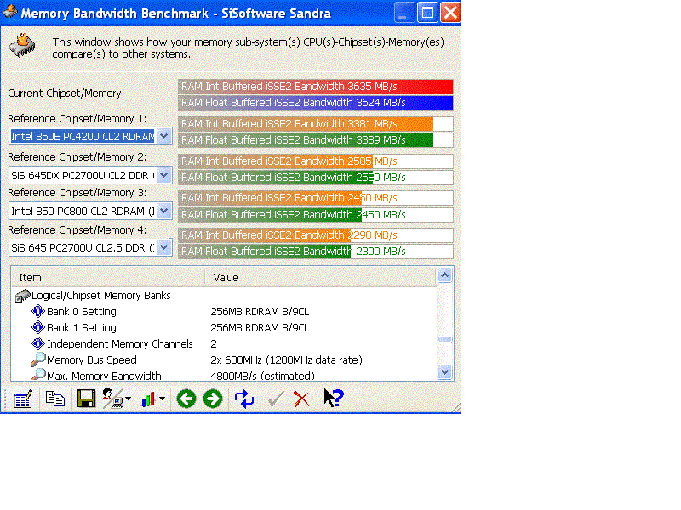Click the RAM Int 2290 MB/s bar
This screenshot has width=681, height=510.
(315, 235)
